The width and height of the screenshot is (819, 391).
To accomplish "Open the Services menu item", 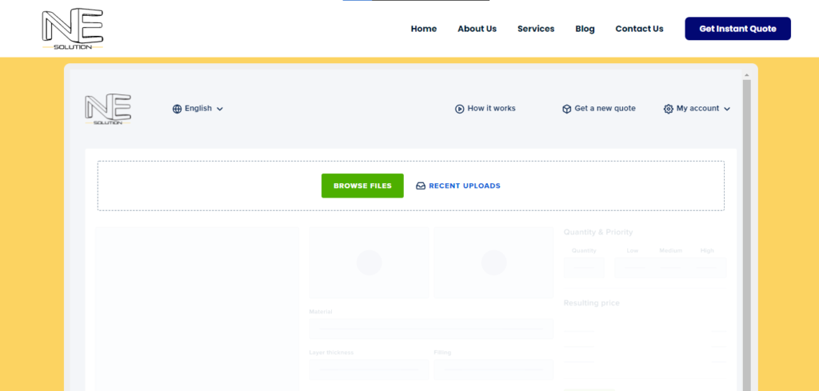I will coord(536,29).
